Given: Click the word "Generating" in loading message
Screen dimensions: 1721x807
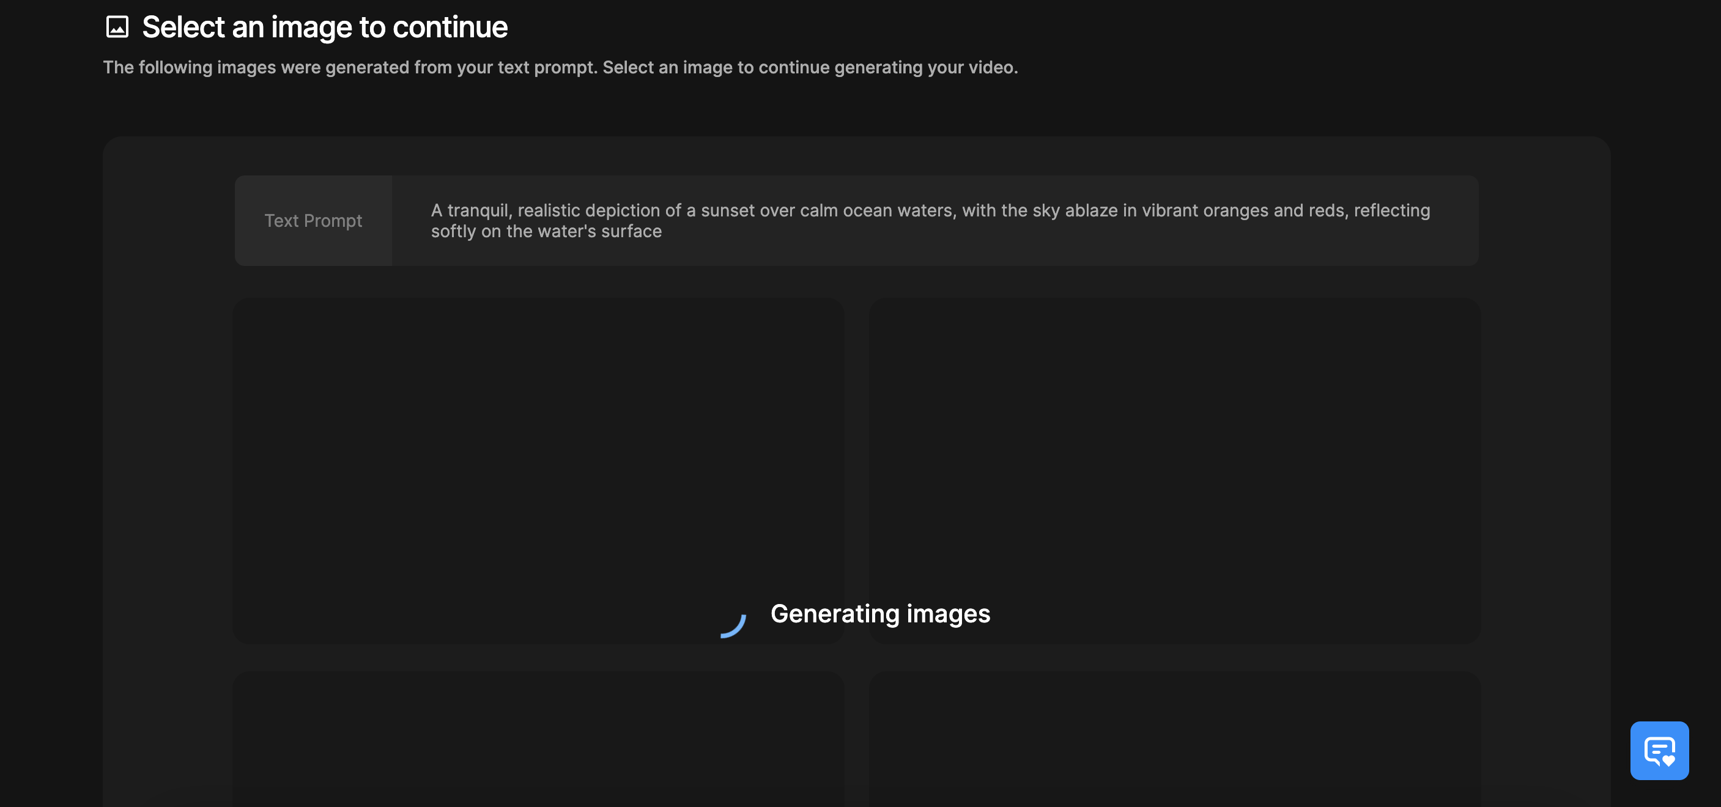Looking at the screenshot, I should (834, 614).
